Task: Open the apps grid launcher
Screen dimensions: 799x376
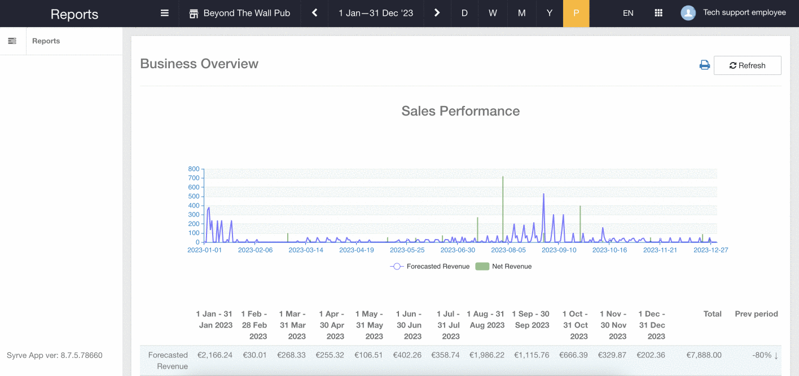Action: [658, 13]
